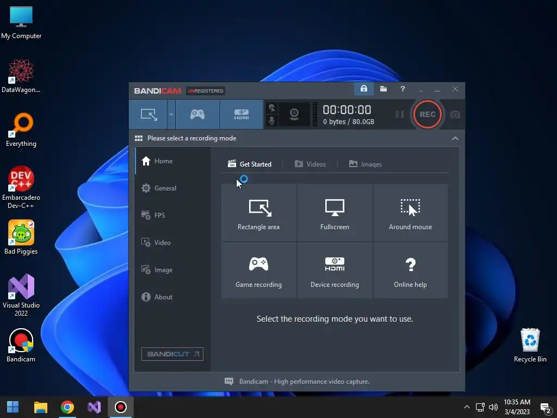Open the About section
Image resolution: width=557 pixels, height=418 pixels.
172,297
